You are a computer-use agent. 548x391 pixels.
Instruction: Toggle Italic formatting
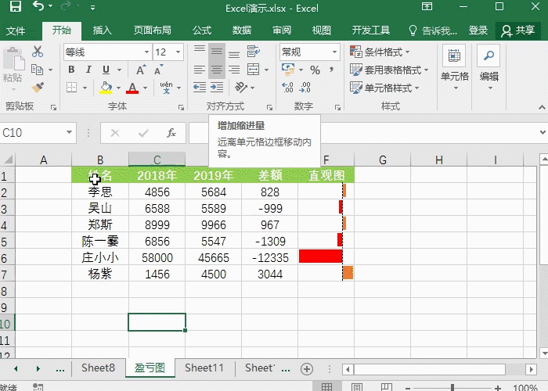[88, 70]
